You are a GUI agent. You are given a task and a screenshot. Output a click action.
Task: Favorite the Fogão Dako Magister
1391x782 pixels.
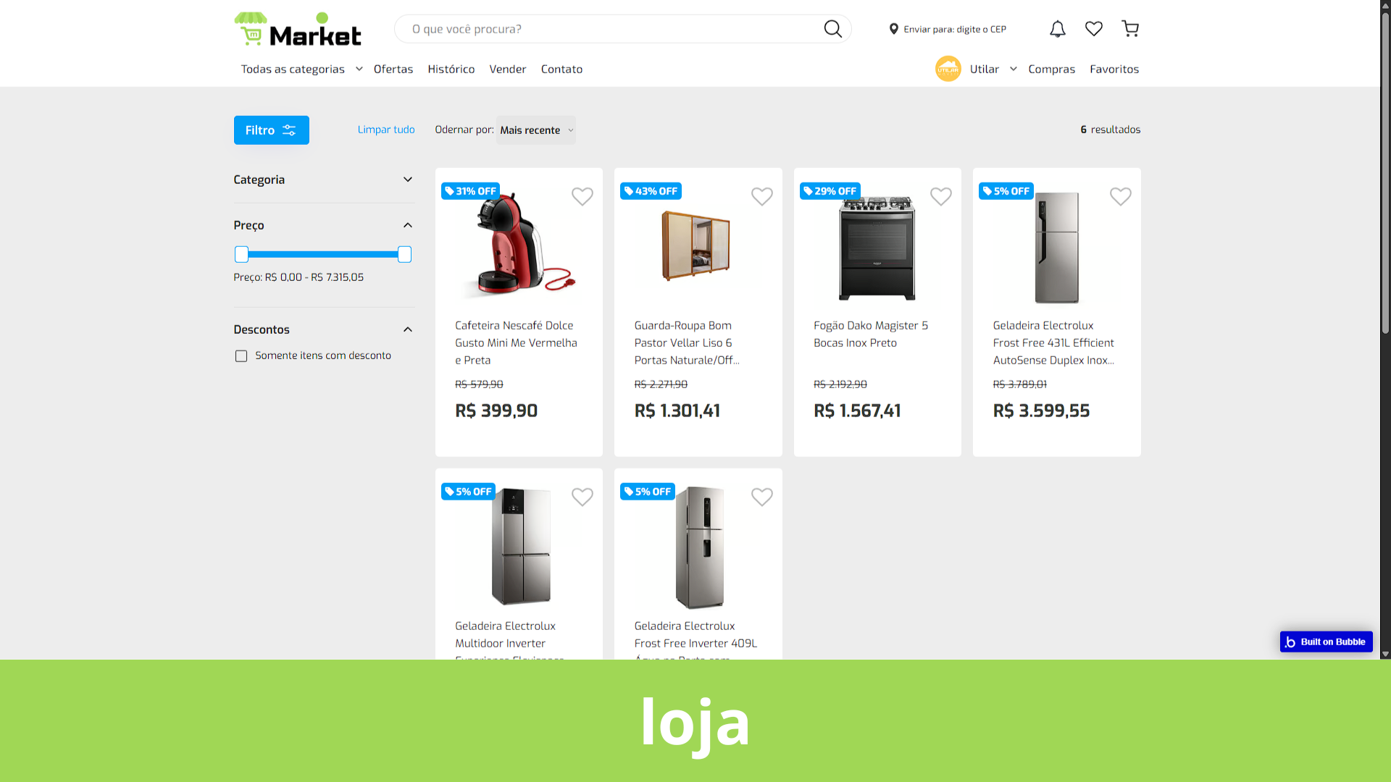click(941, 196)
